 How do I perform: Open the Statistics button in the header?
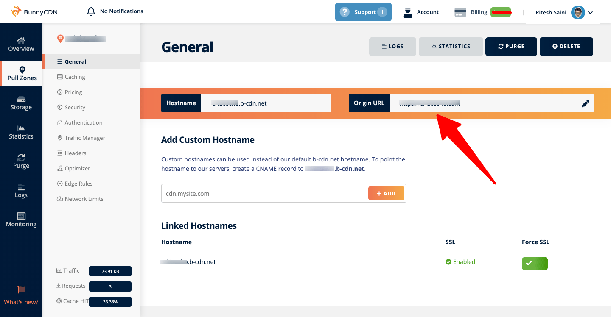pyautogui.click(x=451, y=47)
